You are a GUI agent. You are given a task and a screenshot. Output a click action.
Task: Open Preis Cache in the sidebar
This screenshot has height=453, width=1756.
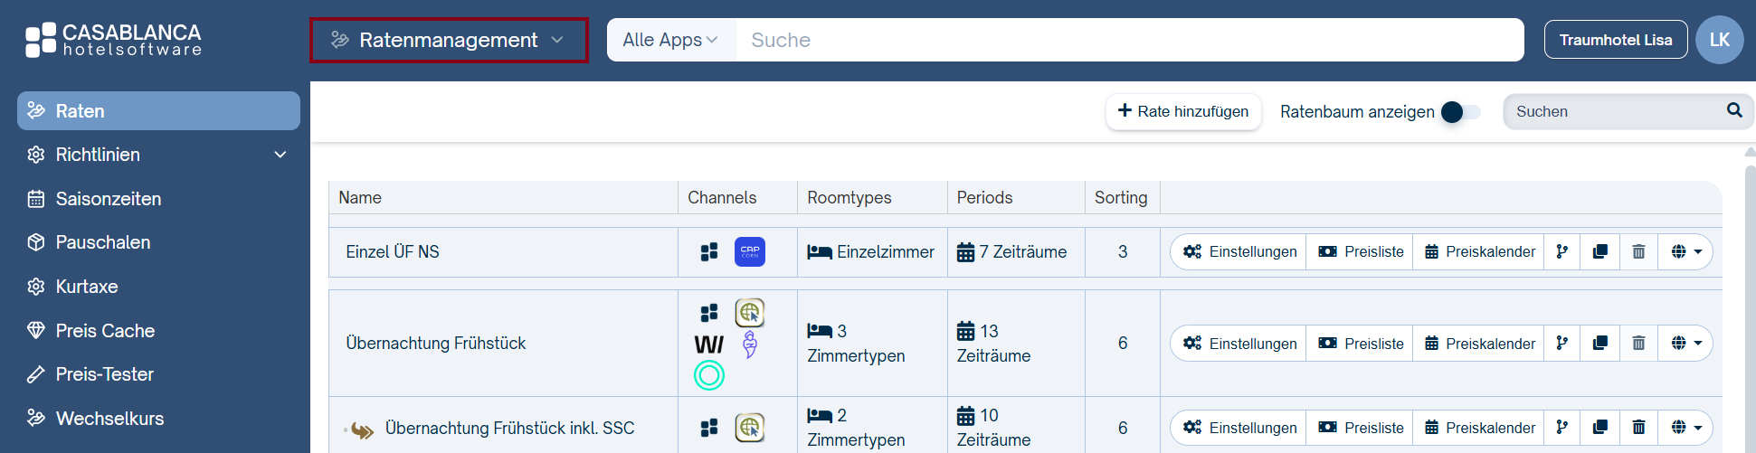point(158,331)
